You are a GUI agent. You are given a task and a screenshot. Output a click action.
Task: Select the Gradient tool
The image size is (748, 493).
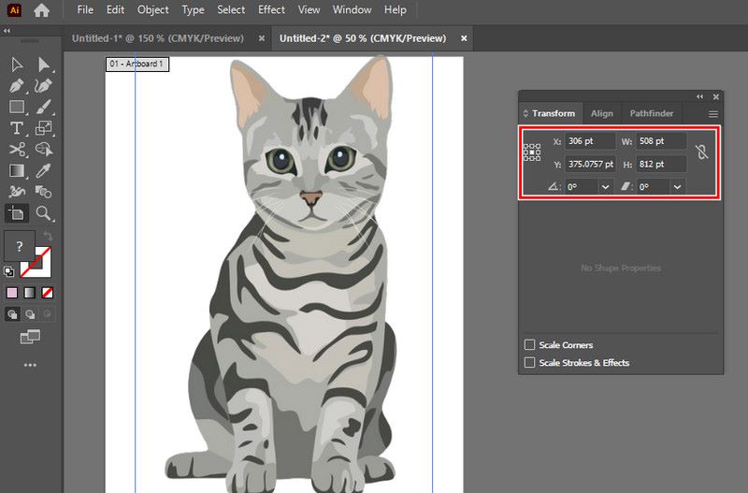[17, 170]
